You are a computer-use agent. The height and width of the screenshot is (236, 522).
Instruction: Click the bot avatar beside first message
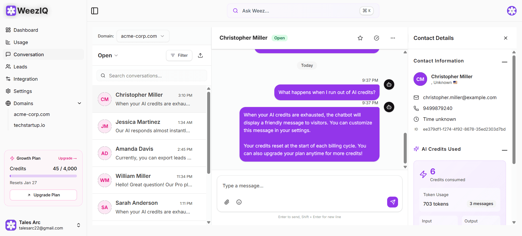click(x=389, y=84)
